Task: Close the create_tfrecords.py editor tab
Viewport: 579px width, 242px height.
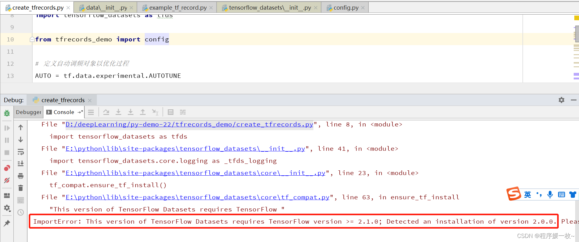Action: [68, 8]
